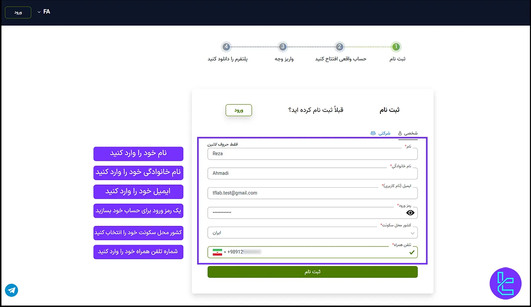Open the FA language dropdown
This screenshot has width=531, height=307.
coord(44,12)
